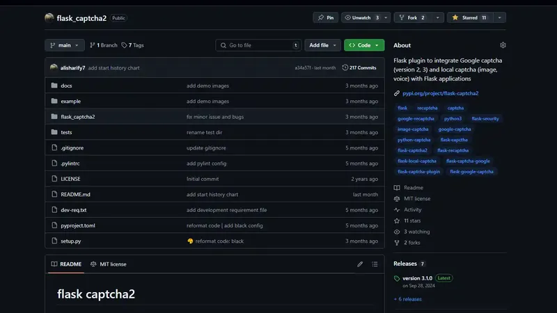Switch to the README tab
Image resolution: width=557 pixels, height=313 pixels.
[66, 264]
